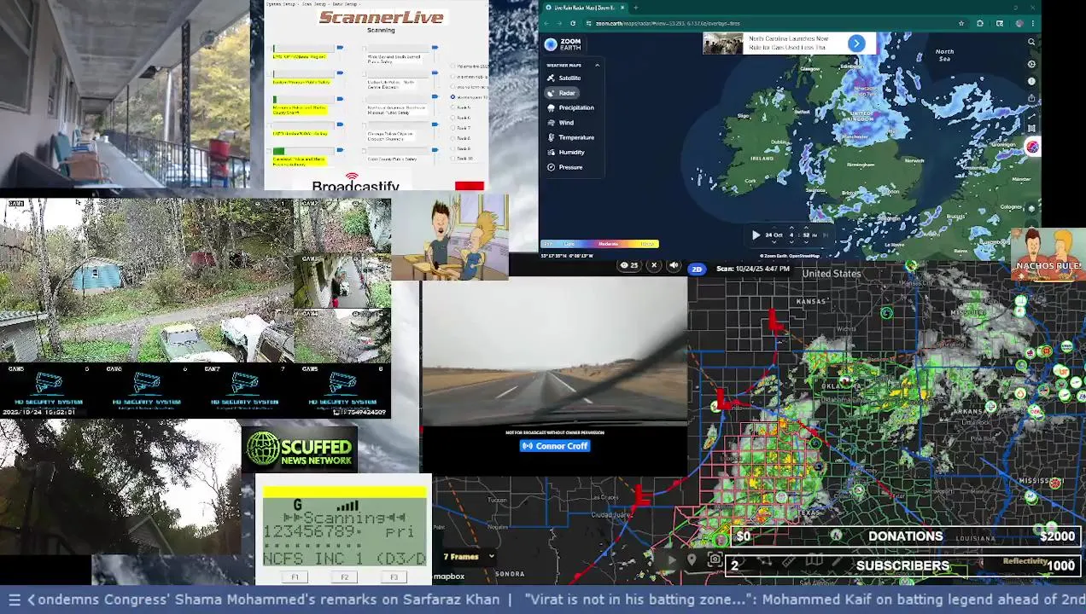Open the 7 Frames dropdown
Viewport: 1086px width, 614px height.
tap(469, 557)
